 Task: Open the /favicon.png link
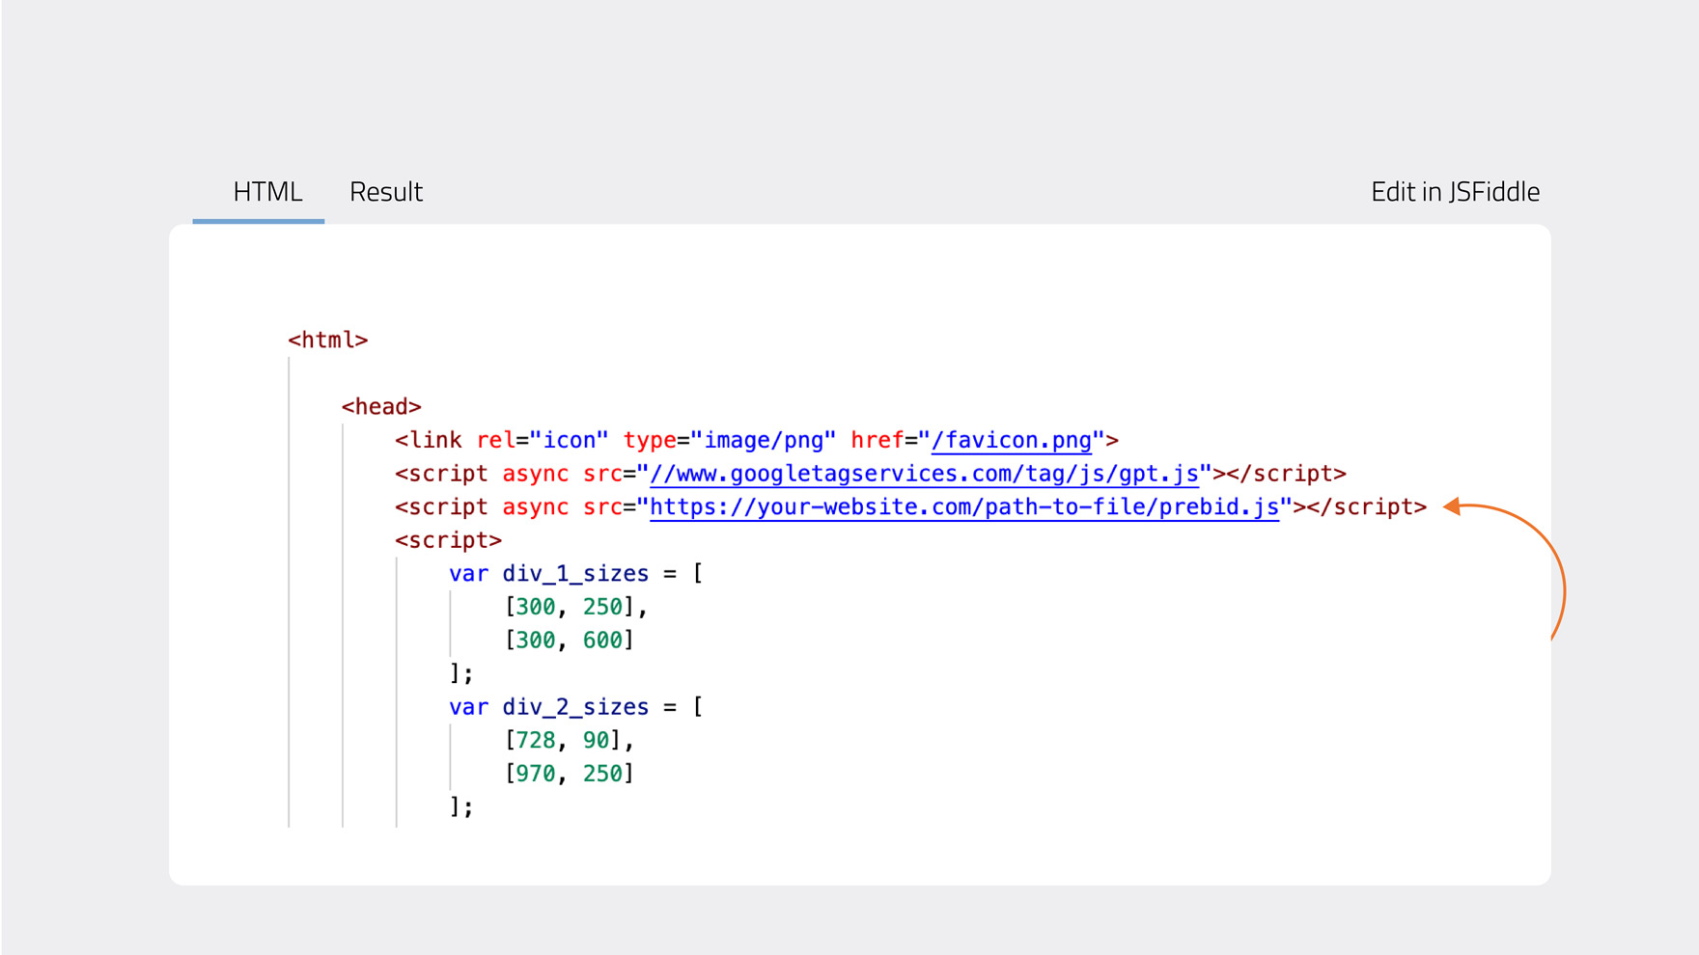[x=1011, y=441]
